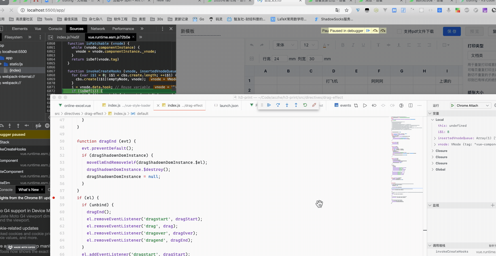Undo in the print template toolbar
The width and height of the screenshot is (496, 256).
pos(252,45)
